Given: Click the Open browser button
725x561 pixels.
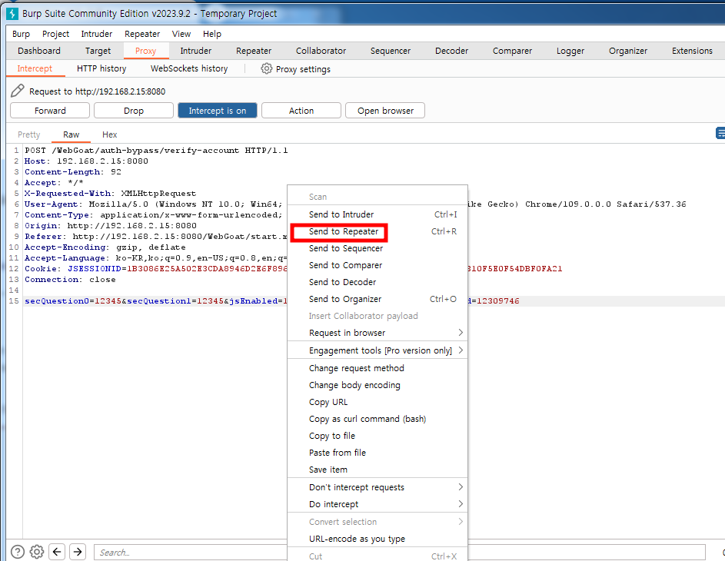Looking at the screenshot, I should pyautogui.click(x=385, y=111).
